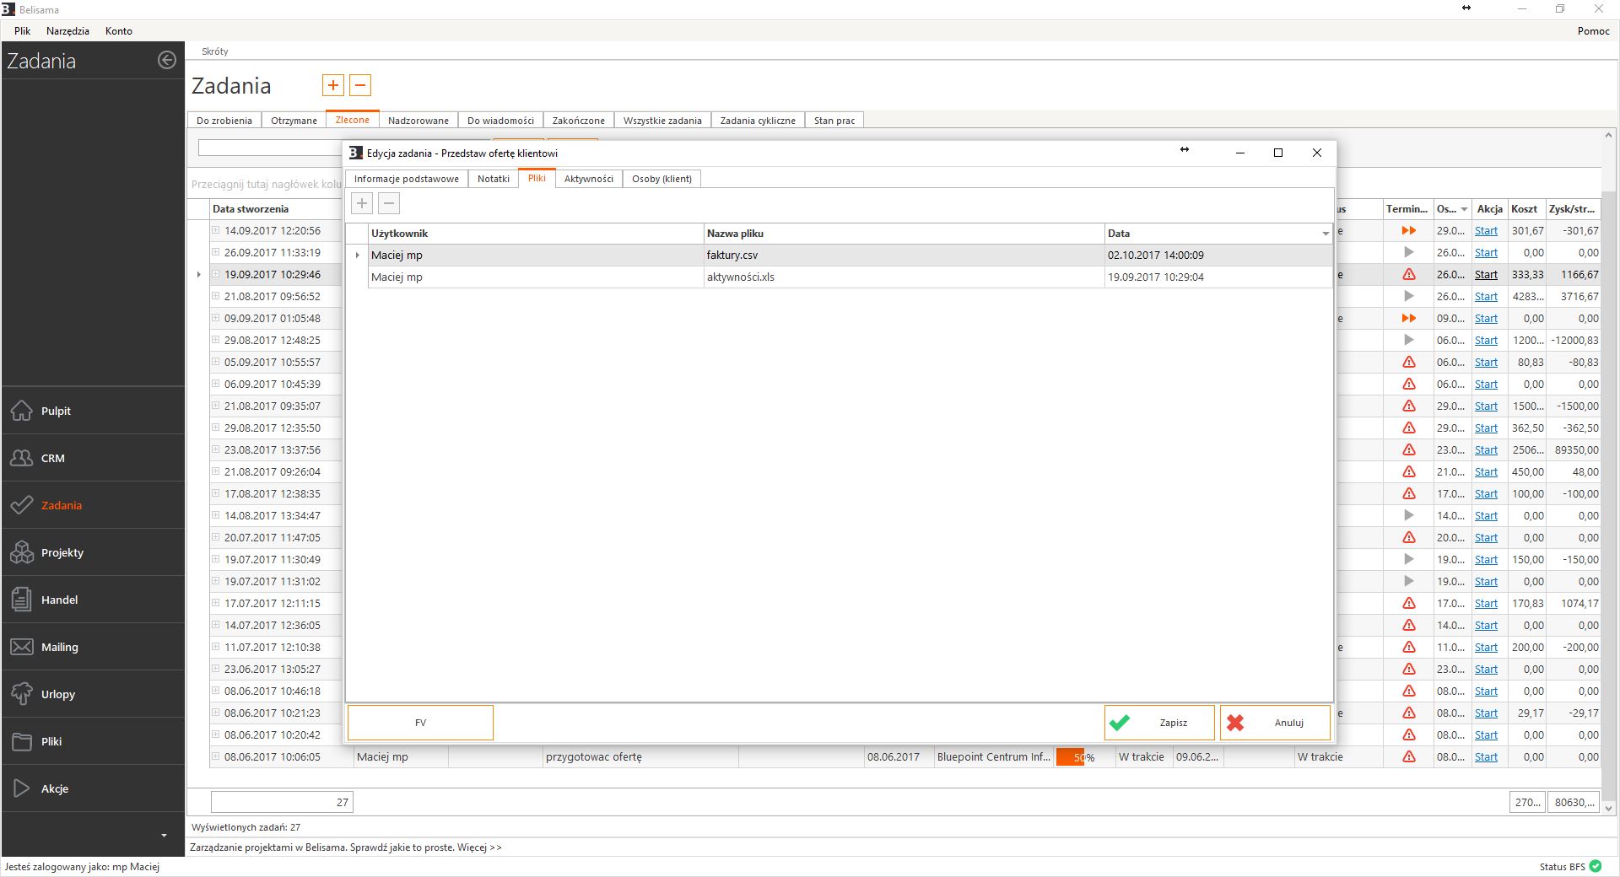The height and width of the screenshot is (877, 1620).
Task: Open the Projekty section
Action: coord(62,552)
